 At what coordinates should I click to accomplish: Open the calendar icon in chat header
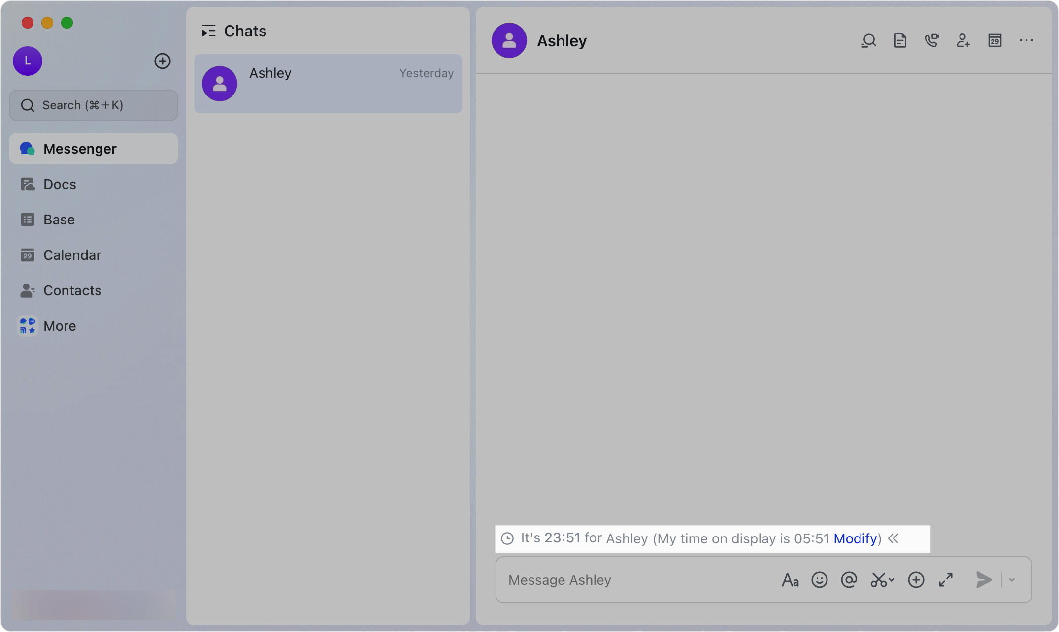pos(995,41)
